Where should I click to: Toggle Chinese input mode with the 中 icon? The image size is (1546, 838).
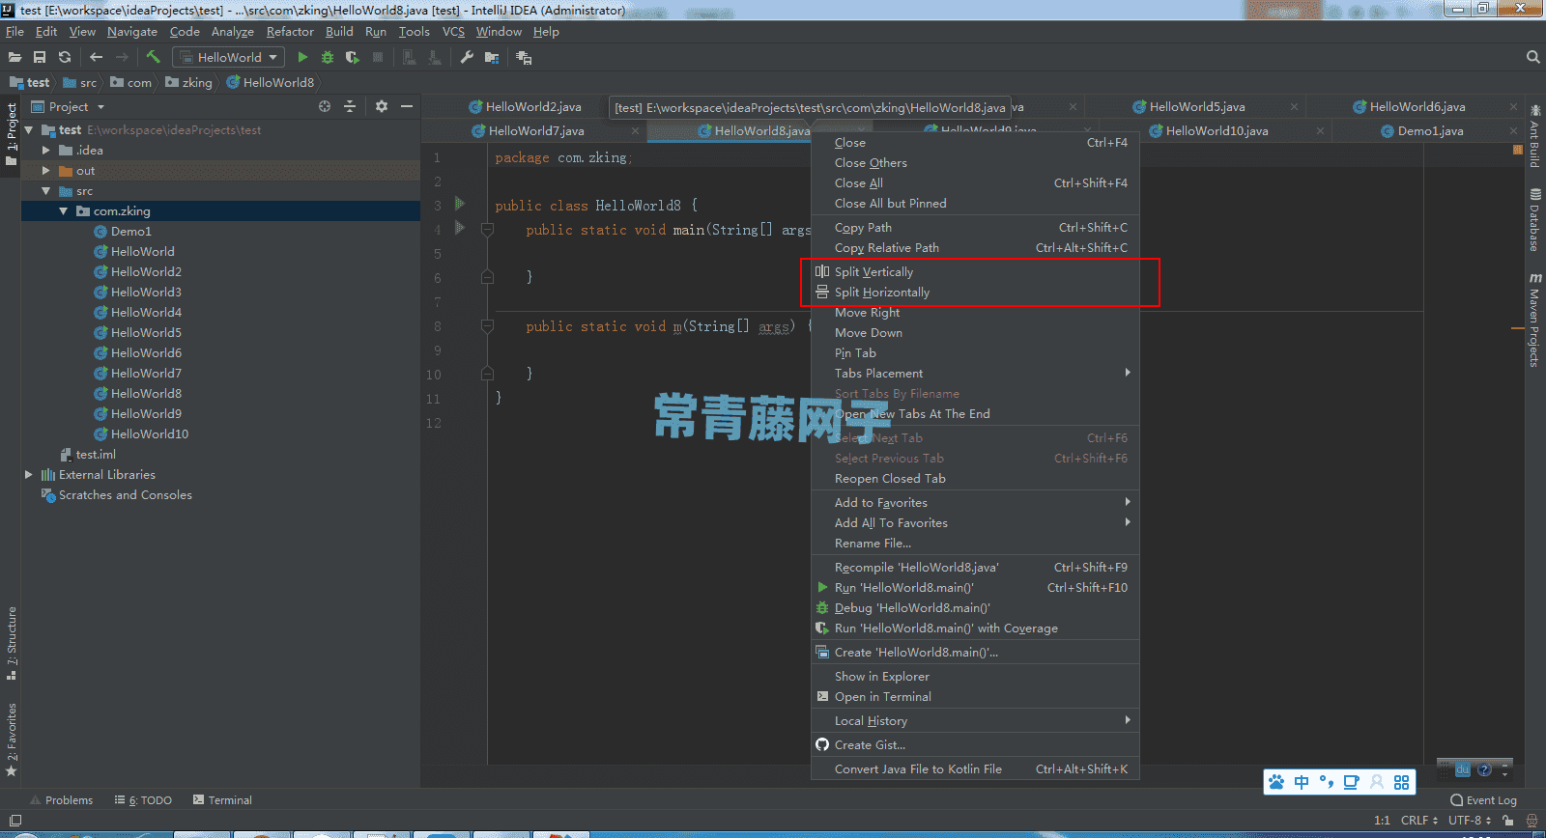tap(1302, 782)
